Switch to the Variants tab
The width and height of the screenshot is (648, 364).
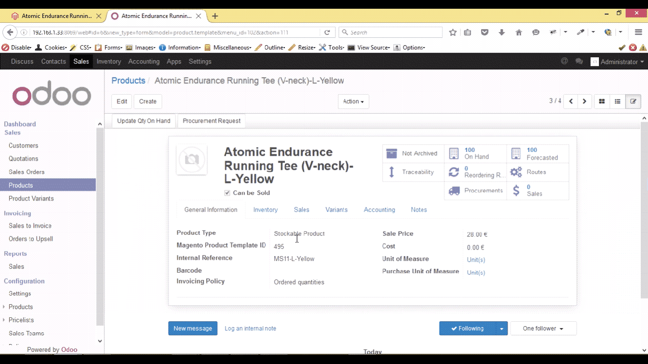point(336,210)
